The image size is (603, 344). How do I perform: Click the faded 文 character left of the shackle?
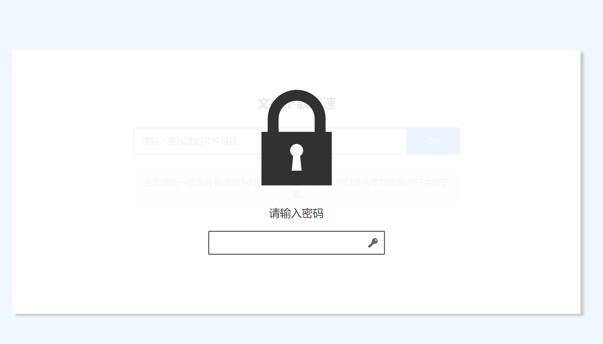(263, 104)
